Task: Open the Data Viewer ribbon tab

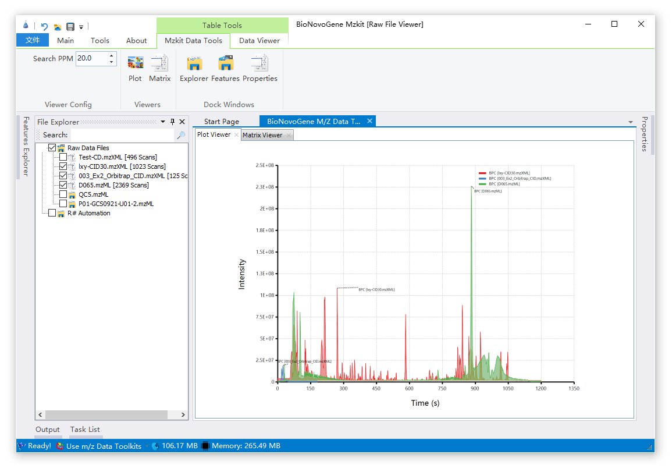Action: 259,41
